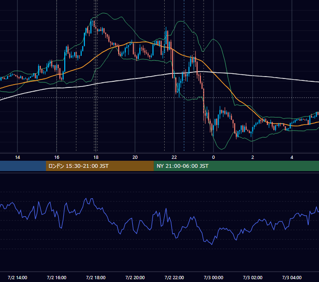
Task: Select the ロンドン 15:30-21:00 JST session bar
Action: (99, 166)
